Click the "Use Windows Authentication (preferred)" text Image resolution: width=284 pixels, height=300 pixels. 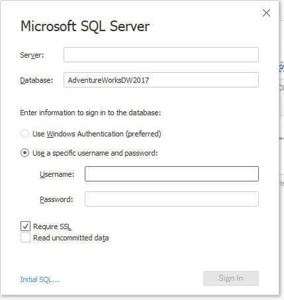[x=97, y=134]
